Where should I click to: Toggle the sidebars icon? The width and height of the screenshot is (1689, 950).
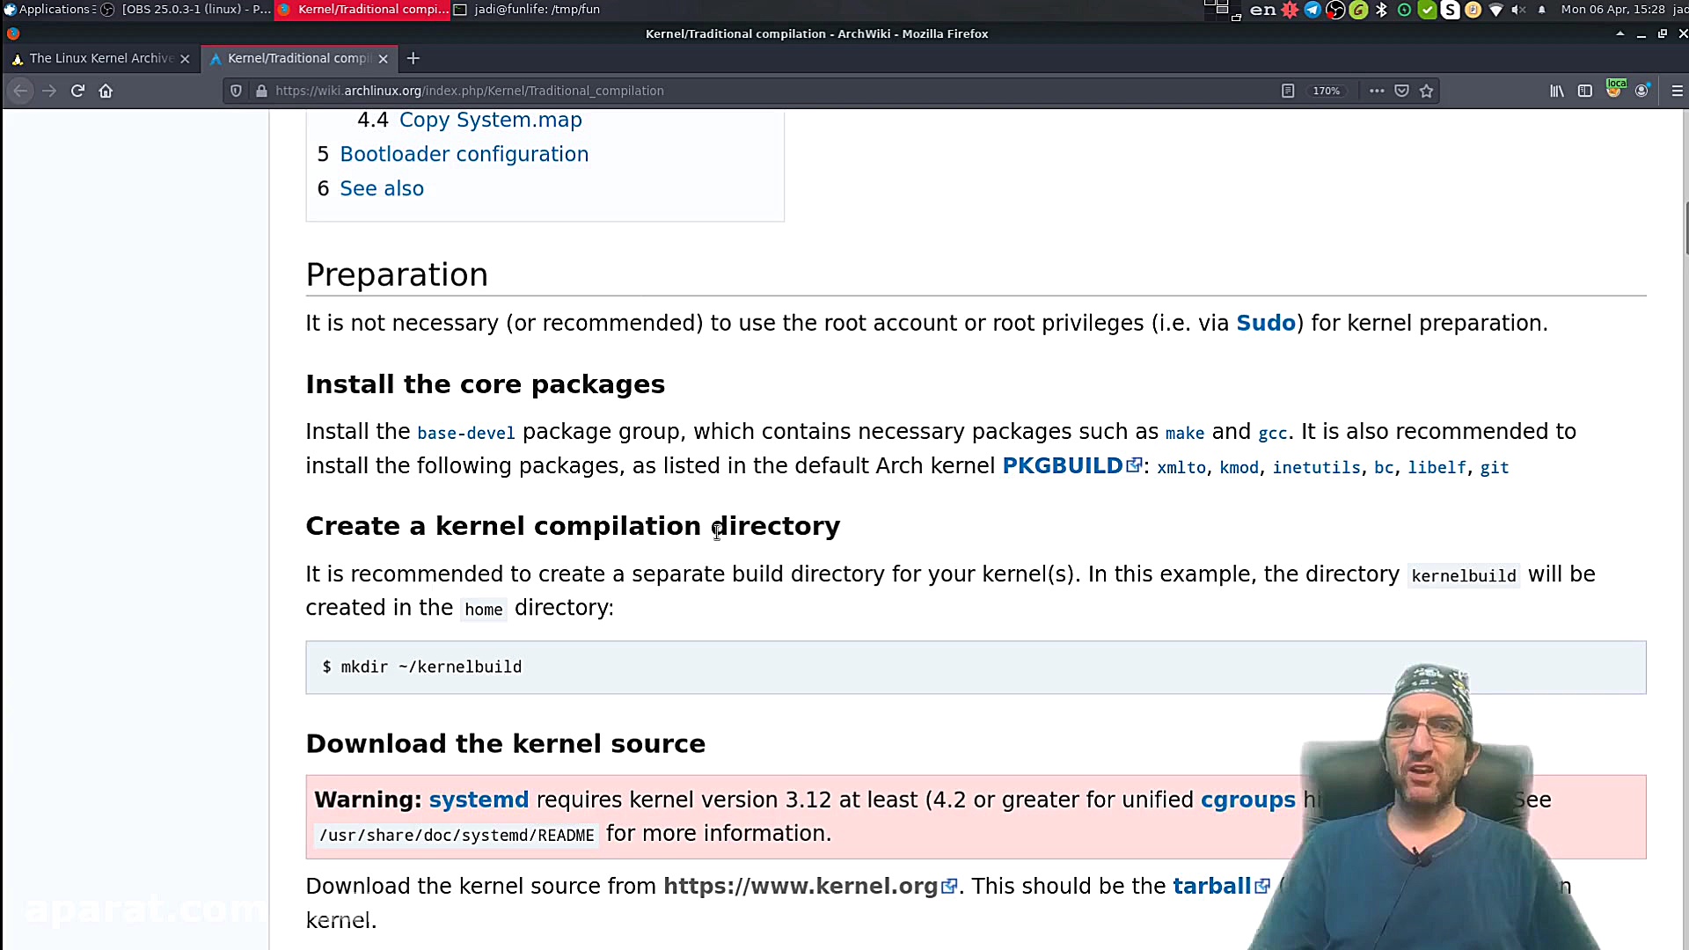(1585, 91)
